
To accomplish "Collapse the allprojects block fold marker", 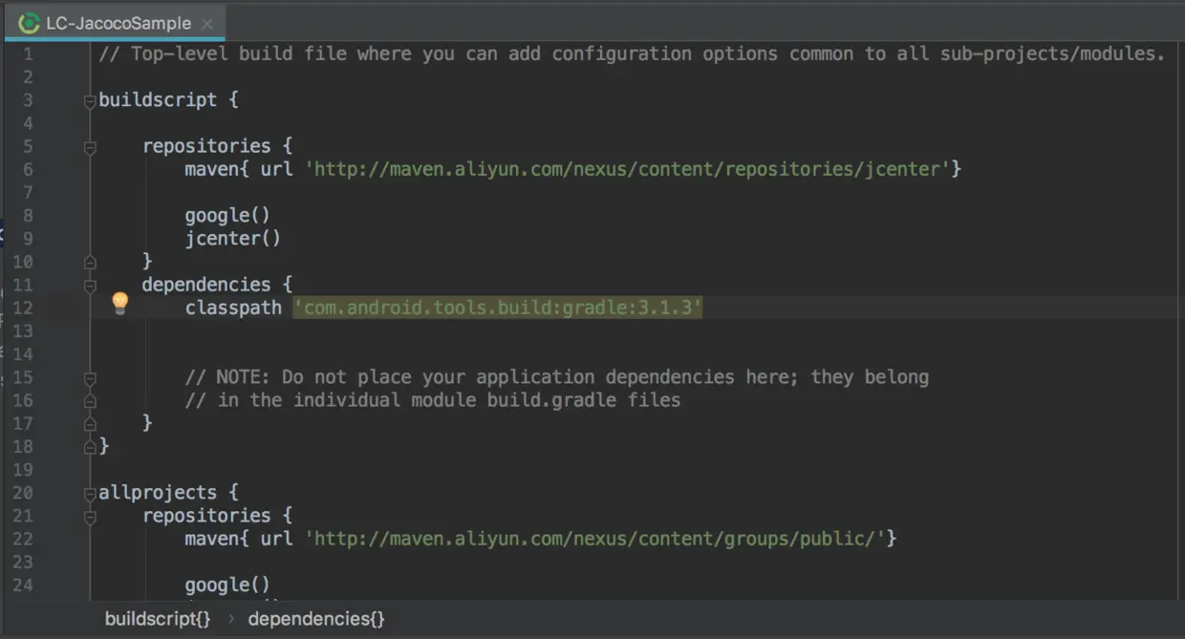I will pyautogui.click(x=90, y=494).
